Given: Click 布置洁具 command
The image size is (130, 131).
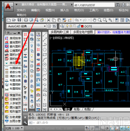Looking at the screenshot, I should point(13,80).
